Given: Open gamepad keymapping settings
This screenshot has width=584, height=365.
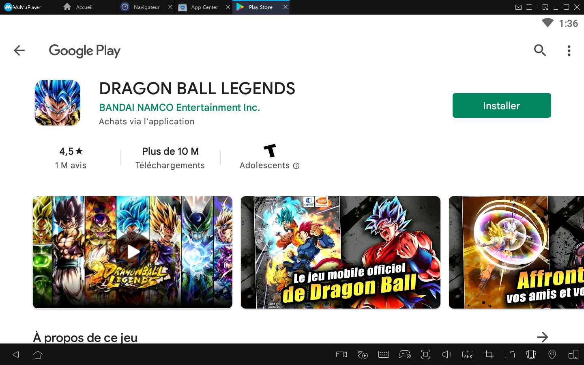Looking at the screenshot, I should coord(405,354).
